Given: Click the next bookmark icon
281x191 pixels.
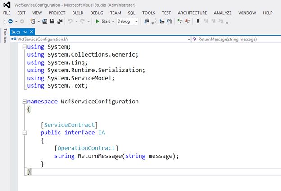Looking at the screenshot, I should pos(213,22).
